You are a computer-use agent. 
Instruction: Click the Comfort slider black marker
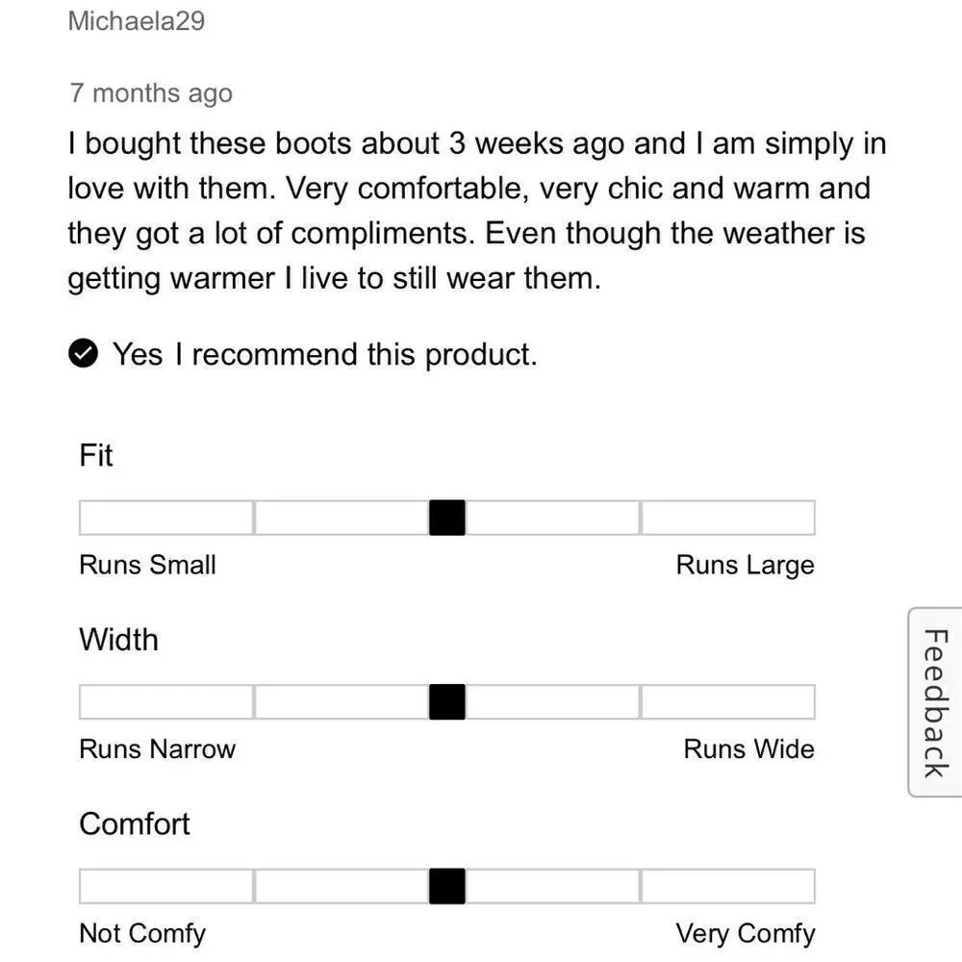pyautogui.click(x=447, y=886)
